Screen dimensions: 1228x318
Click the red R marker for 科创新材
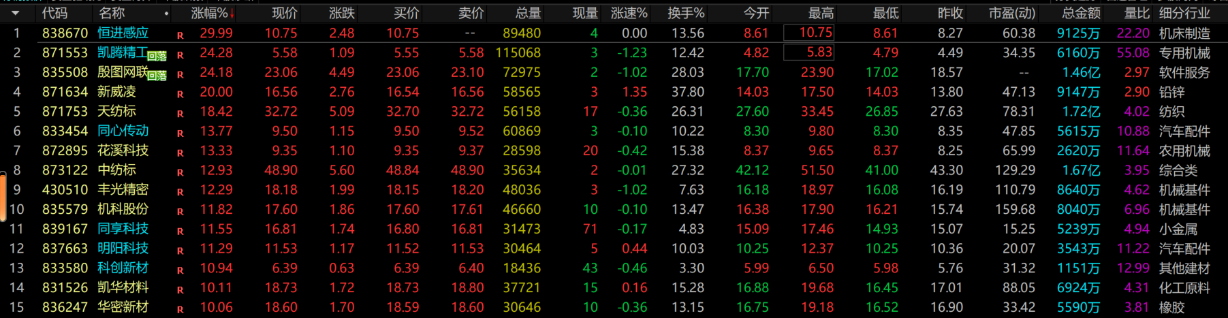[x=180, y=271]
